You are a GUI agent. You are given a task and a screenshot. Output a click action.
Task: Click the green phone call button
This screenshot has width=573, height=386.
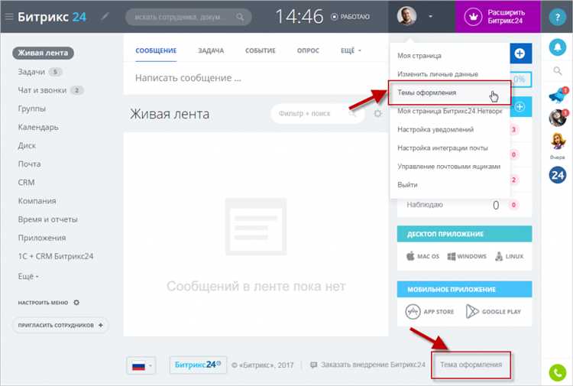coord(557,372)
